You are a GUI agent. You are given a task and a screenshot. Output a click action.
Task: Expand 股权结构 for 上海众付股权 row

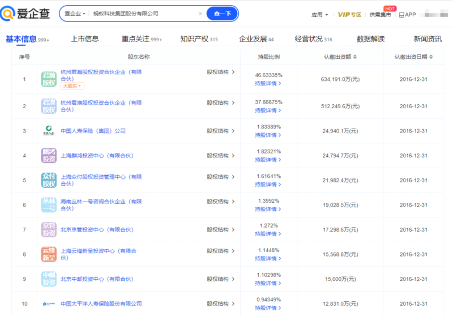click(220, 177)
